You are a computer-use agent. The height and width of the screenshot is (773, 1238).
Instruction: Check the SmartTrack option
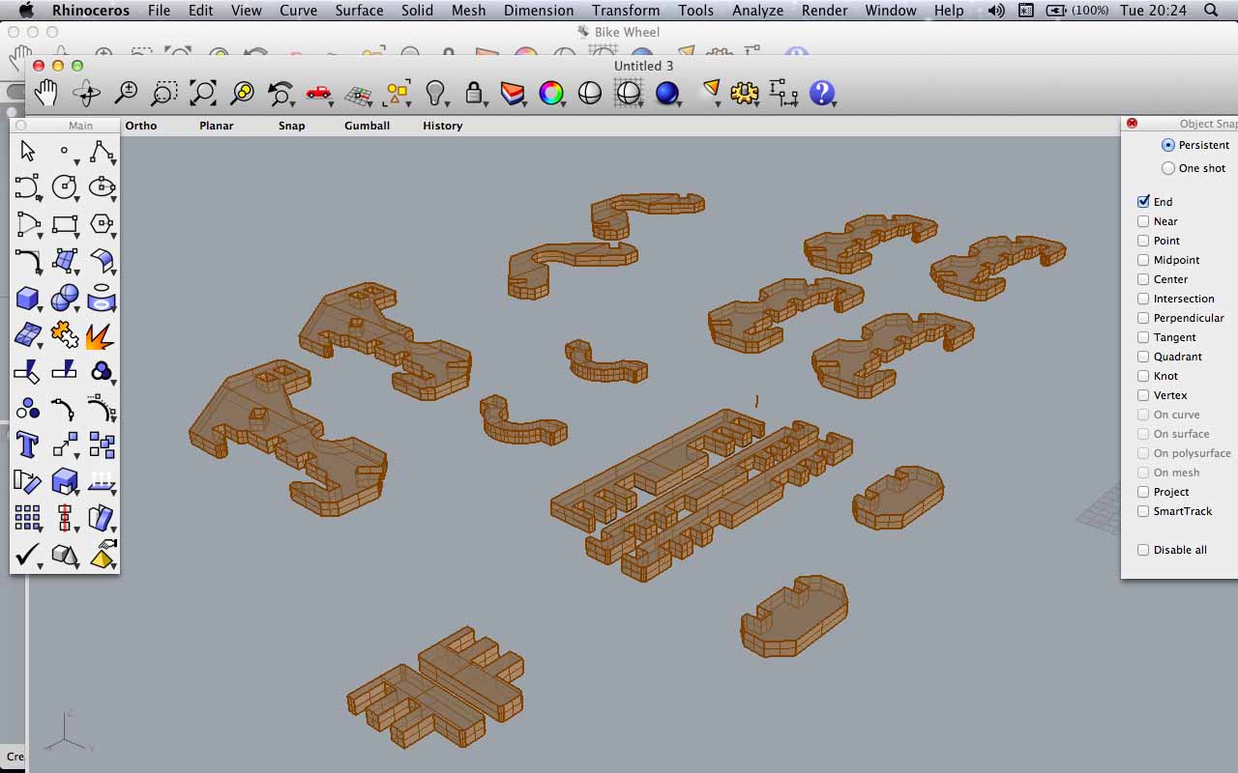[x=1143, y=511]
